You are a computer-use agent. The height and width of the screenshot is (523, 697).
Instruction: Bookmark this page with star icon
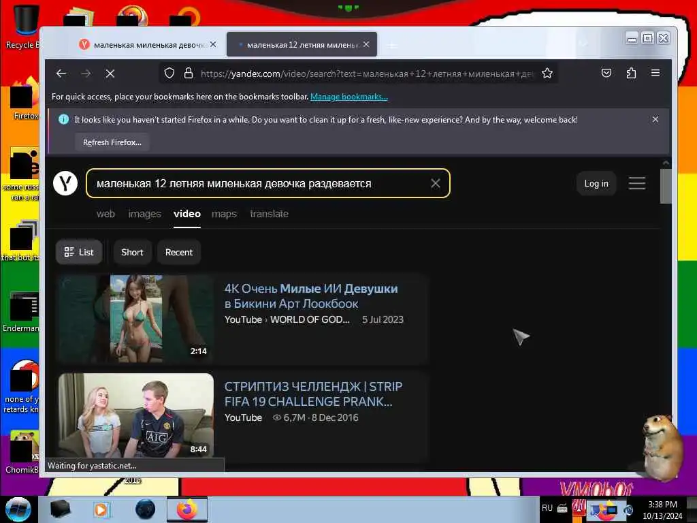coord(547,73)
